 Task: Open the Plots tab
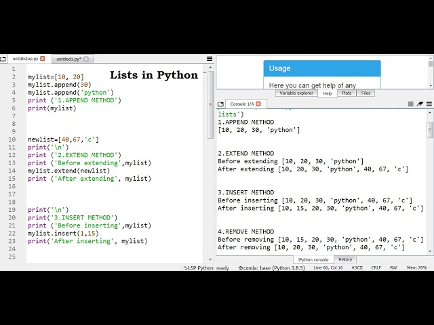point(347,93)
